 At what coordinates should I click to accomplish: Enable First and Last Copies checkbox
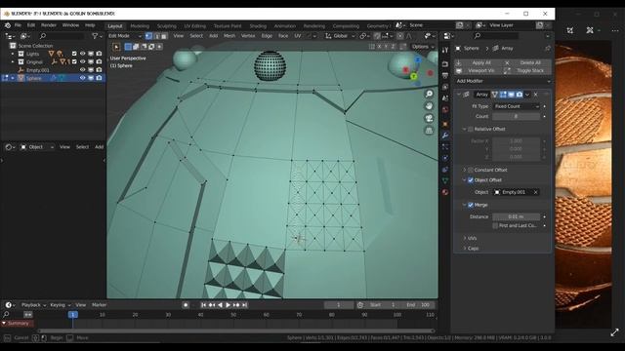(x=495, y=225)
